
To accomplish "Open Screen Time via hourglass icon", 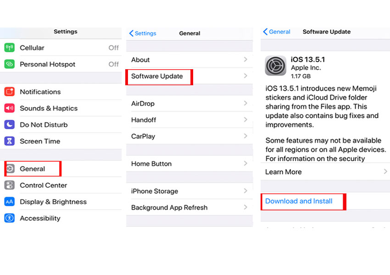I will (10, 141).
